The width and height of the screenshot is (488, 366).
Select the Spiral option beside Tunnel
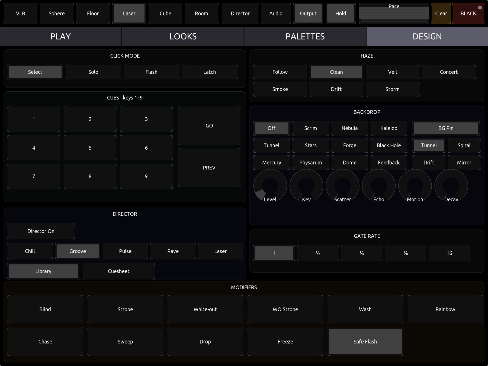[464, 145]
